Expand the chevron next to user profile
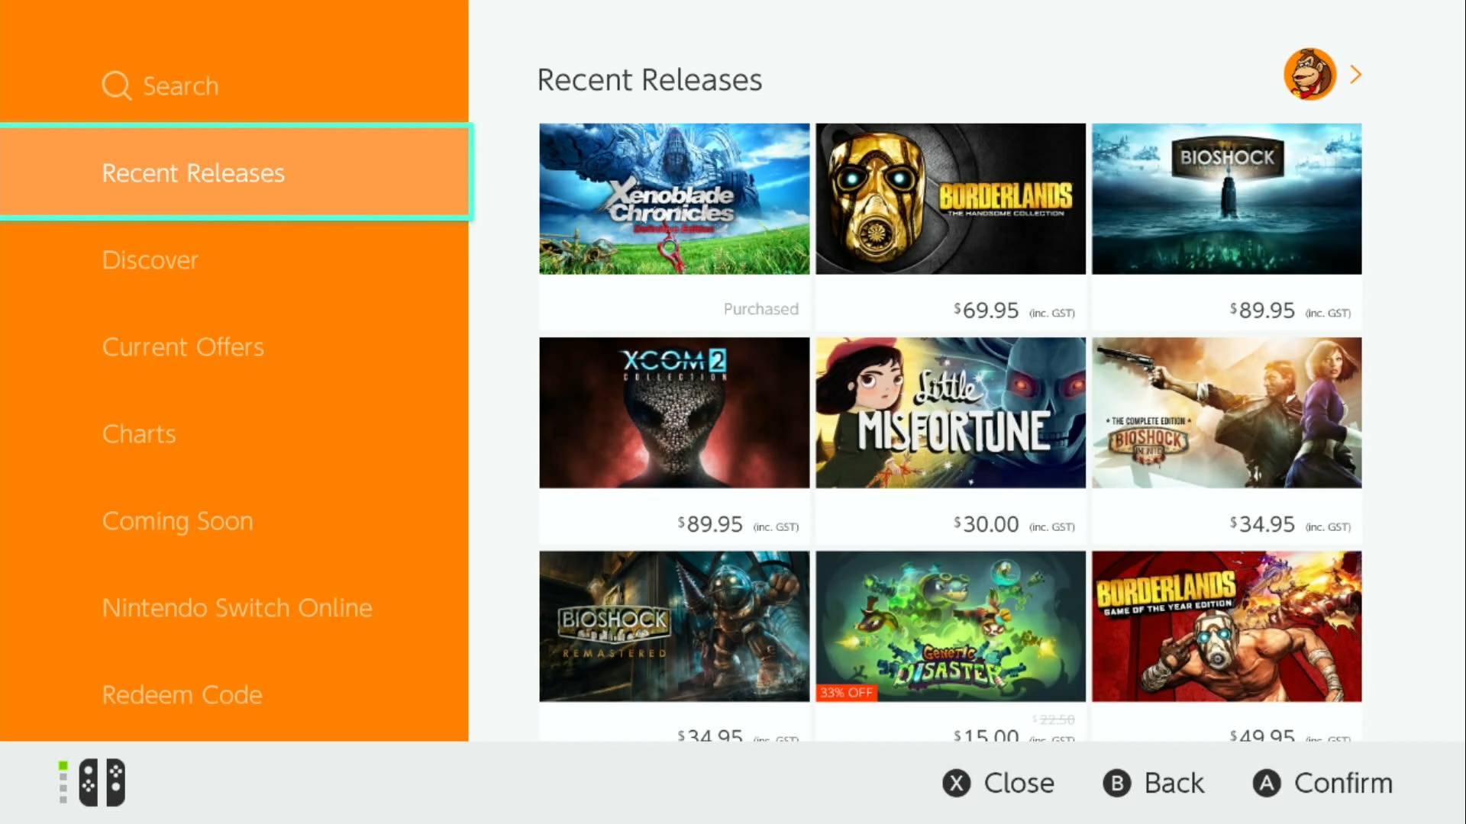The width and height of the screenshot is (1466, 824). (x=1355, y=73)
